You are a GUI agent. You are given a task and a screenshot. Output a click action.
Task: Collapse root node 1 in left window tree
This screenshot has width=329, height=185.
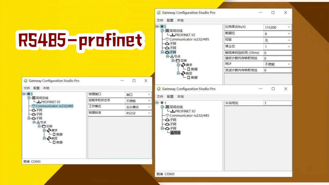click(24, 94)
